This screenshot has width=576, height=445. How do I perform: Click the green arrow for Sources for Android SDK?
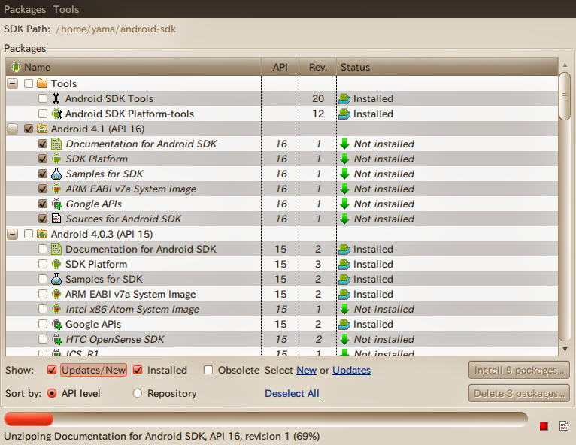click(x=344, y=219)
